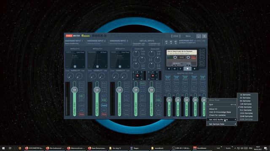Viewport: 270px width, 151px height.
Task: Switch to OBS in the taskbar
Action: tap(181, 148)
